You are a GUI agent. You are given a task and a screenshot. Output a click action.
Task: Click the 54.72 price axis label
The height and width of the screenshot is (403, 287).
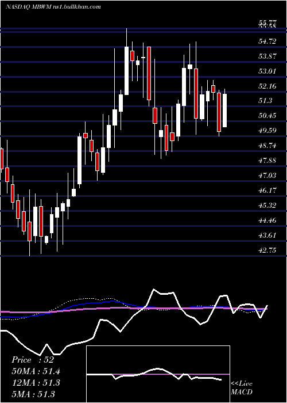pos(267,41)
